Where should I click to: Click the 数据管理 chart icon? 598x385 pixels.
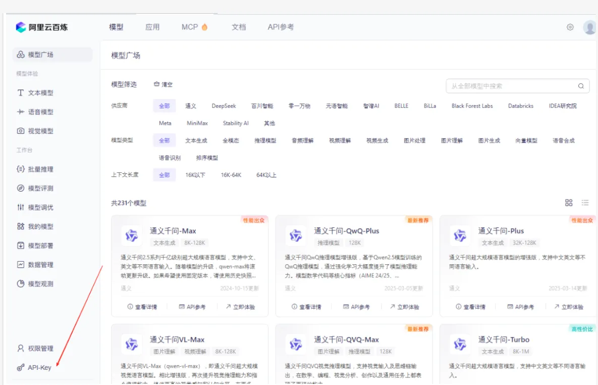[x=21, y=265]
